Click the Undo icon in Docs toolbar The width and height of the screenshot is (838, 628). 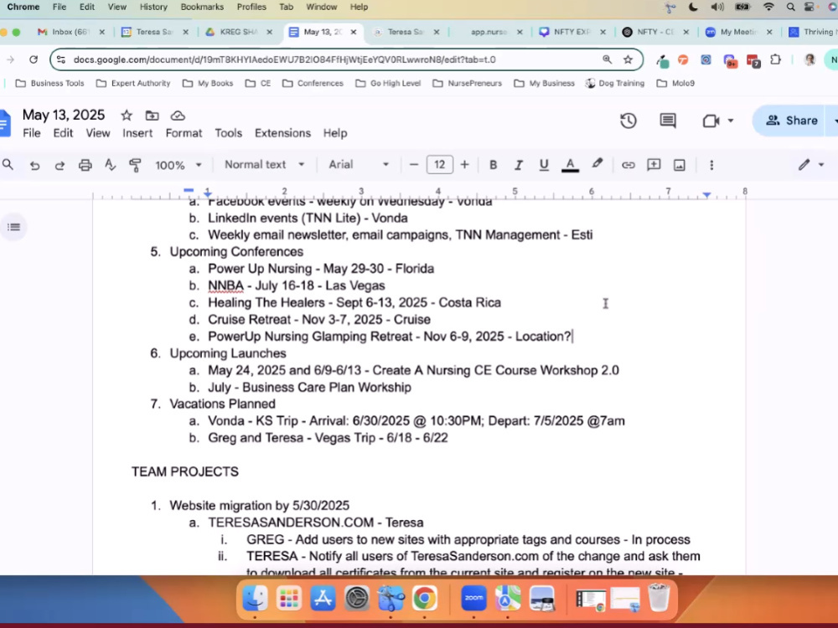click(x=34, y=166)
